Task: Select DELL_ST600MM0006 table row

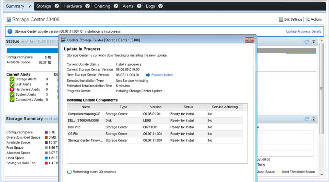Action: click(x=155, y=121)
